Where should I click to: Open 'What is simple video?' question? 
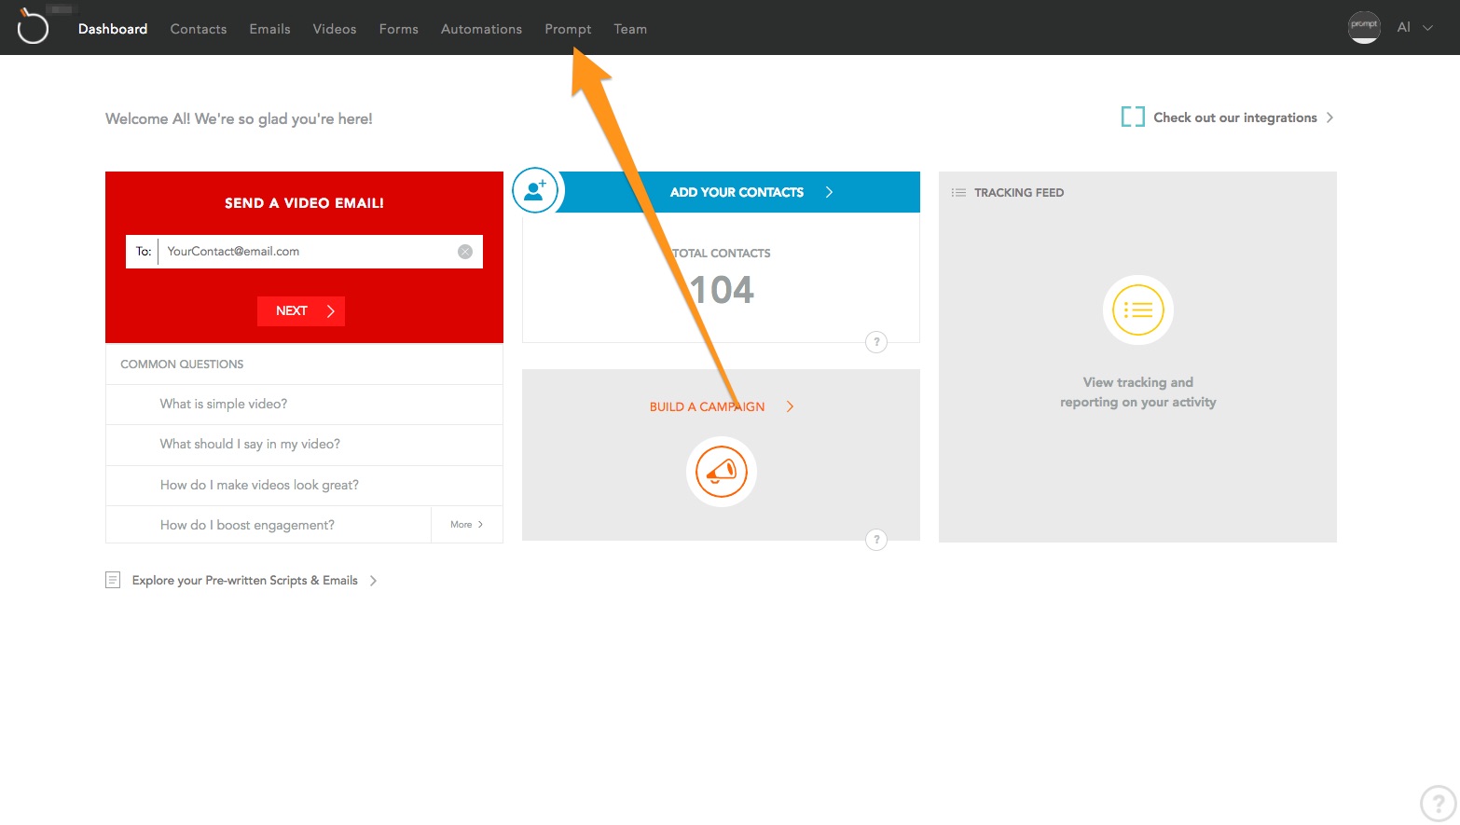(224, 404)
